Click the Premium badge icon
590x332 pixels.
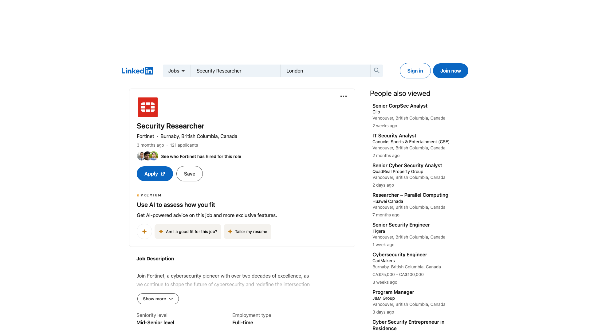[x=138, y=195]
